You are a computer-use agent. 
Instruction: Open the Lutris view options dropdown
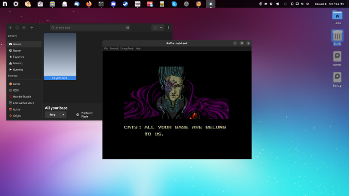[161, 28]
